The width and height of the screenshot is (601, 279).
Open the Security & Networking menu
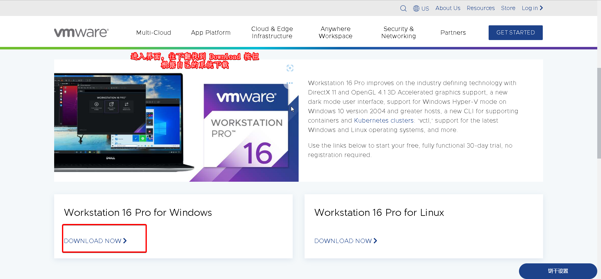tap(398, 33)
